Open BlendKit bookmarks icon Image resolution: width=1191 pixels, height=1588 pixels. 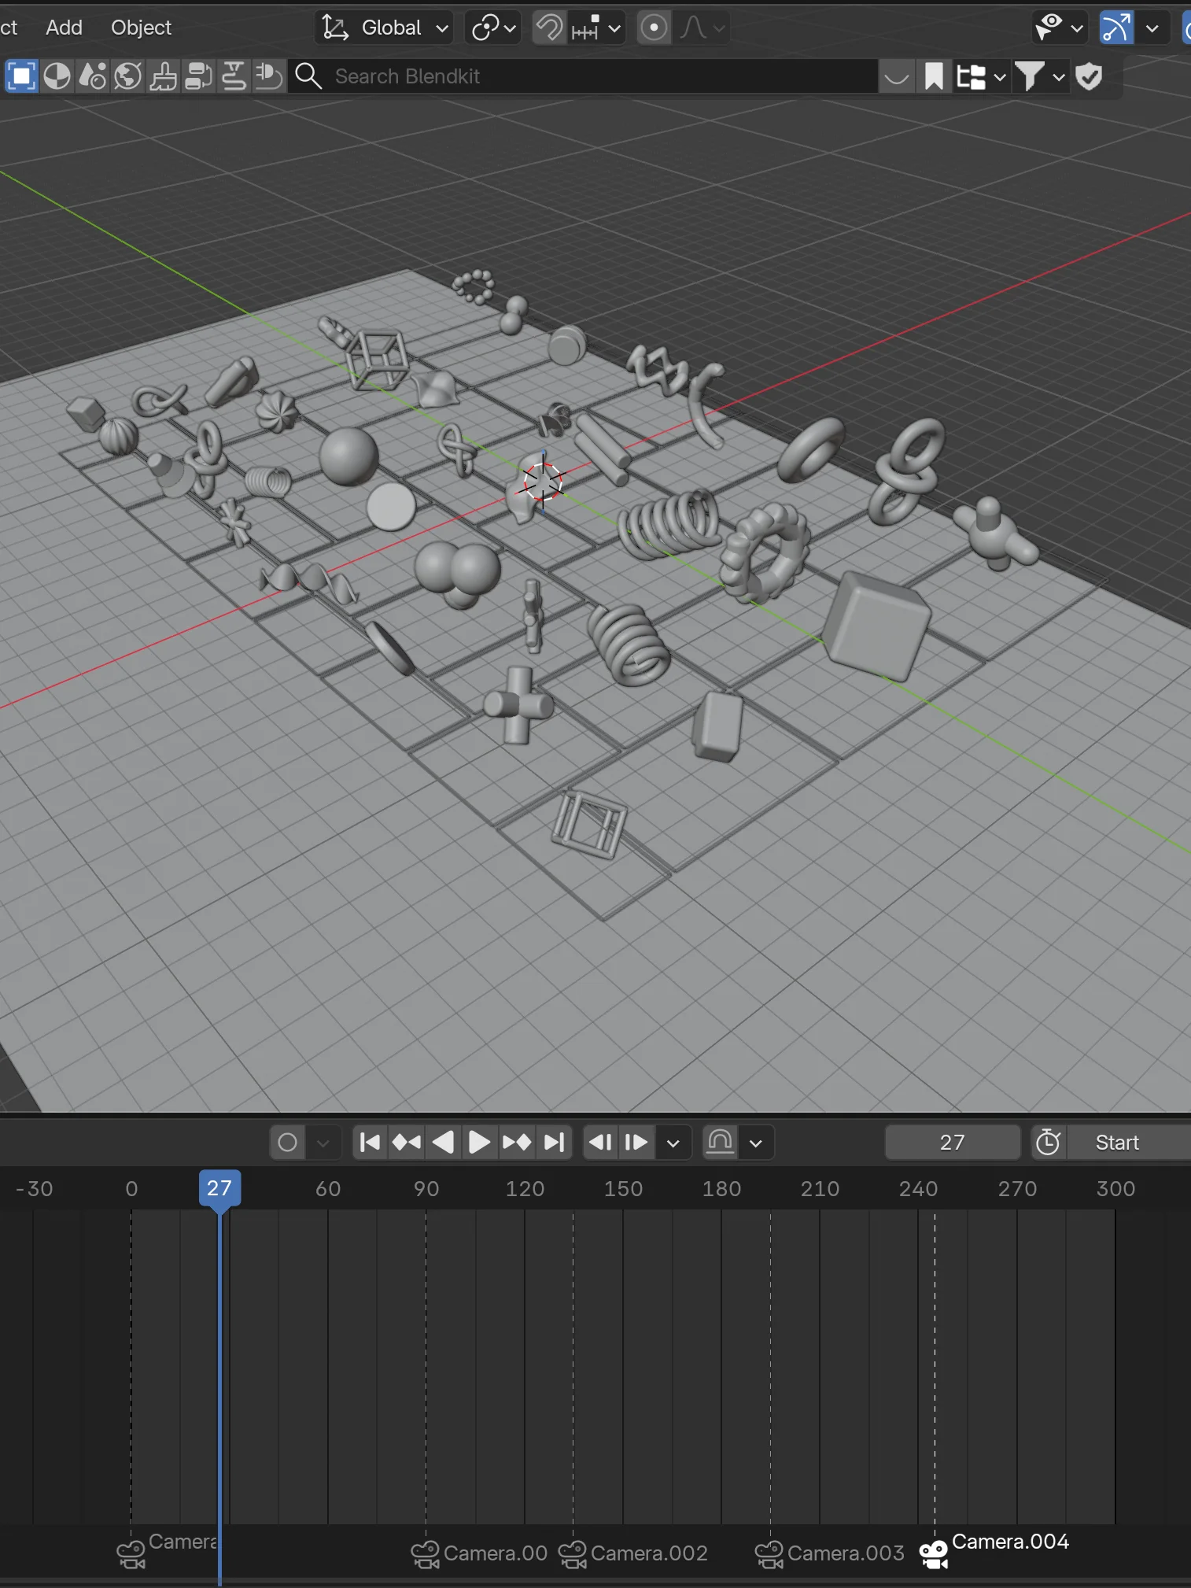pyautogui.click(x=934, y=76)
